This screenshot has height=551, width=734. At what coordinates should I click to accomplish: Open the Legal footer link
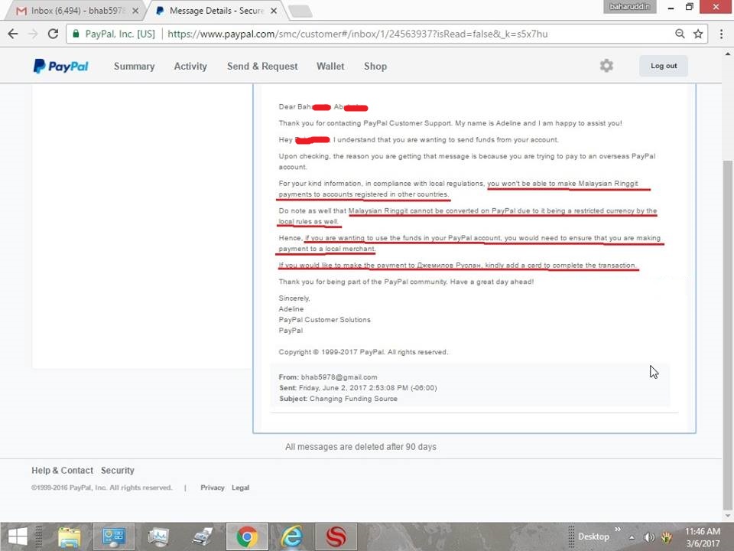pyautogui.click(x=240, y=487)
